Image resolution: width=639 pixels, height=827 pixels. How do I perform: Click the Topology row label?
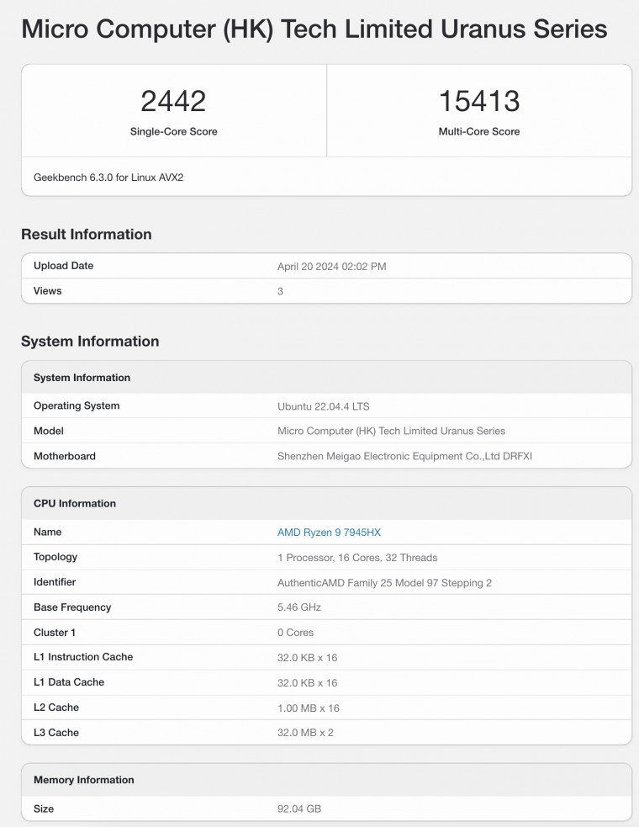pos(55,557)
